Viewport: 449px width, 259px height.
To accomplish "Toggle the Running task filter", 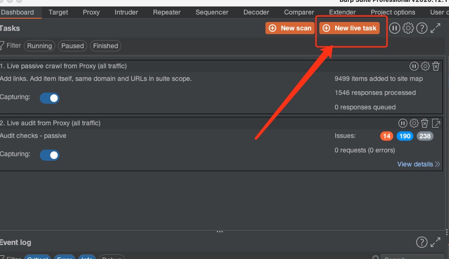I will 39,46.
